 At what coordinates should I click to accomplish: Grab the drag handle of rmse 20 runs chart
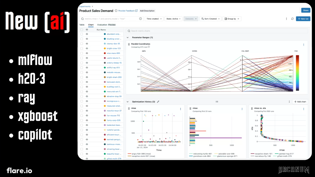pos(190,108)
